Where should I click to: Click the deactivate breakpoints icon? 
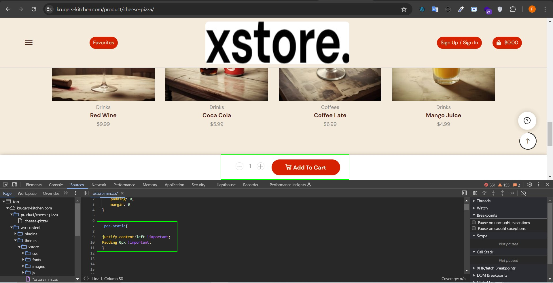523,193
